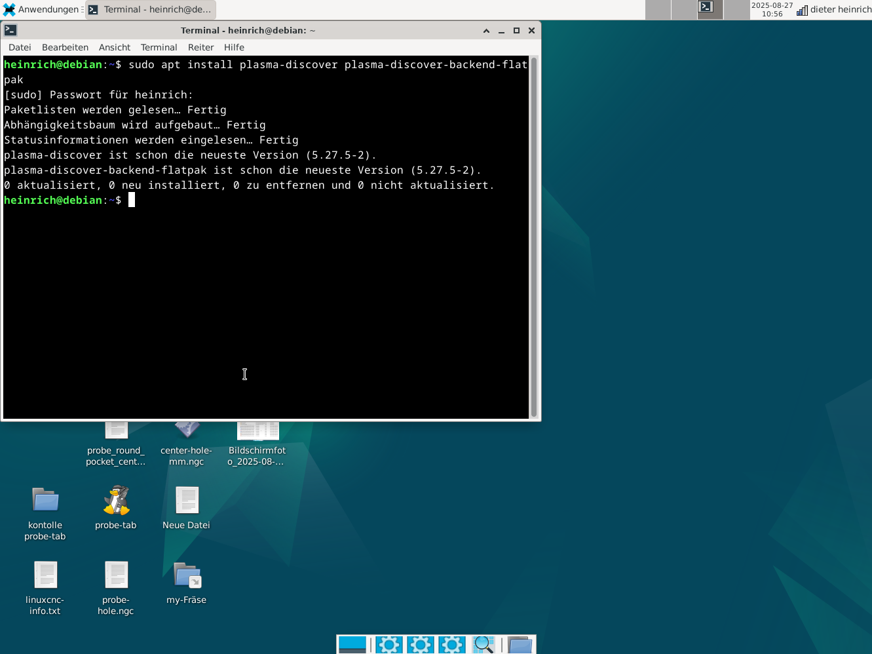Close the Terminal window
The width and height of the screenshot is (872, 654).
pos(531,31)
